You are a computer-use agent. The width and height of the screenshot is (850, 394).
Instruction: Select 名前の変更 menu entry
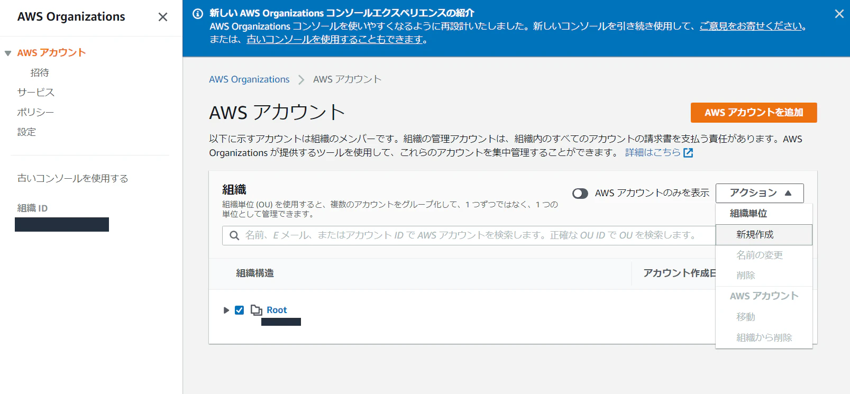tap(764, 255)
